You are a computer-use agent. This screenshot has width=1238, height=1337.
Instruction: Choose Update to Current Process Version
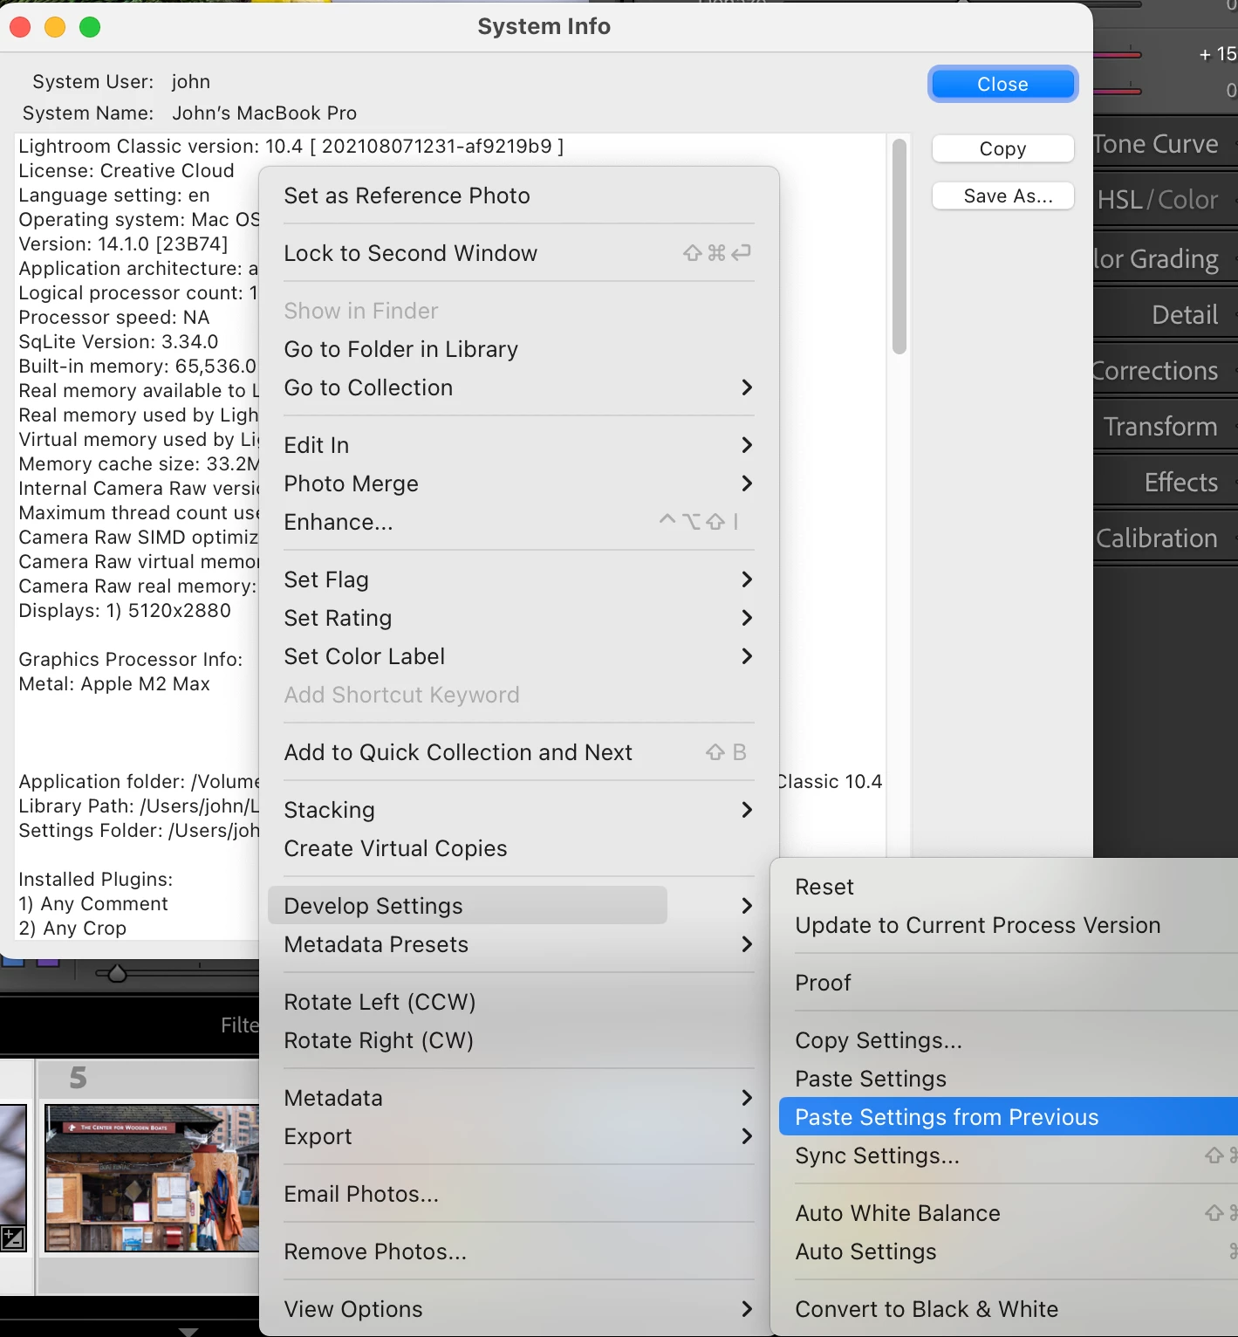point(1008,925)
